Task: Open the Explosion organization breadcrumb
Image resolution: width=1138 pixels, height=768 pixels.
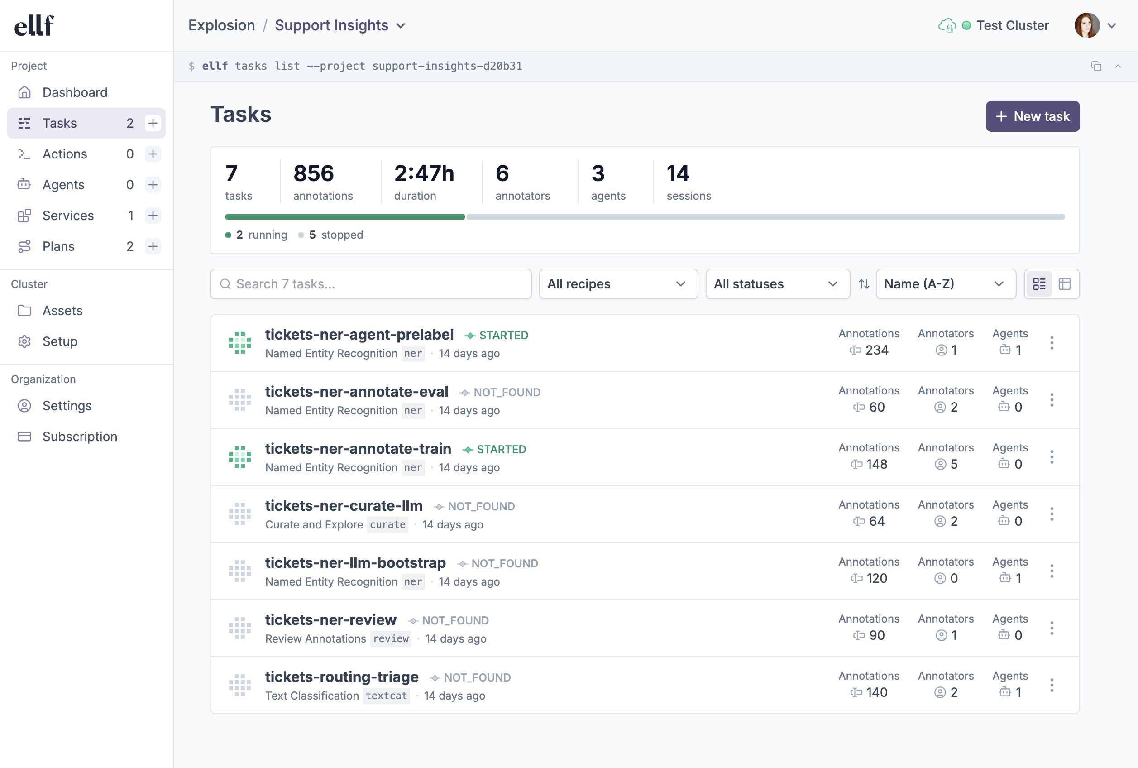Action: 221,25
